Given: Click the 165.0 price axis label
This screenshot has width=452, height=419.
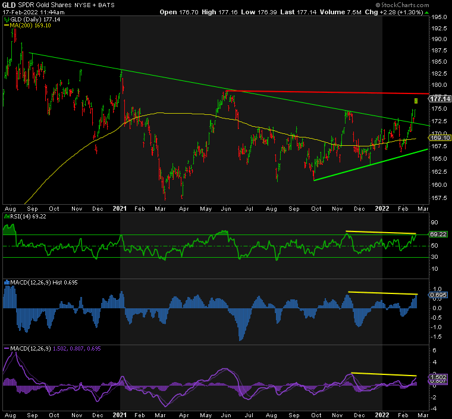Looking at the screenshot, I should 440,159.
